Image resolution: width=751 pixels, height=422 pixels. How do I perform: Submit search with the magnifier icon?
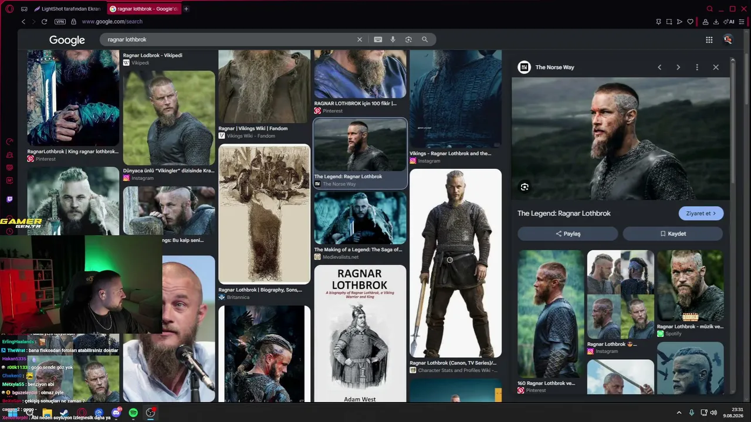tap(425, 39)
